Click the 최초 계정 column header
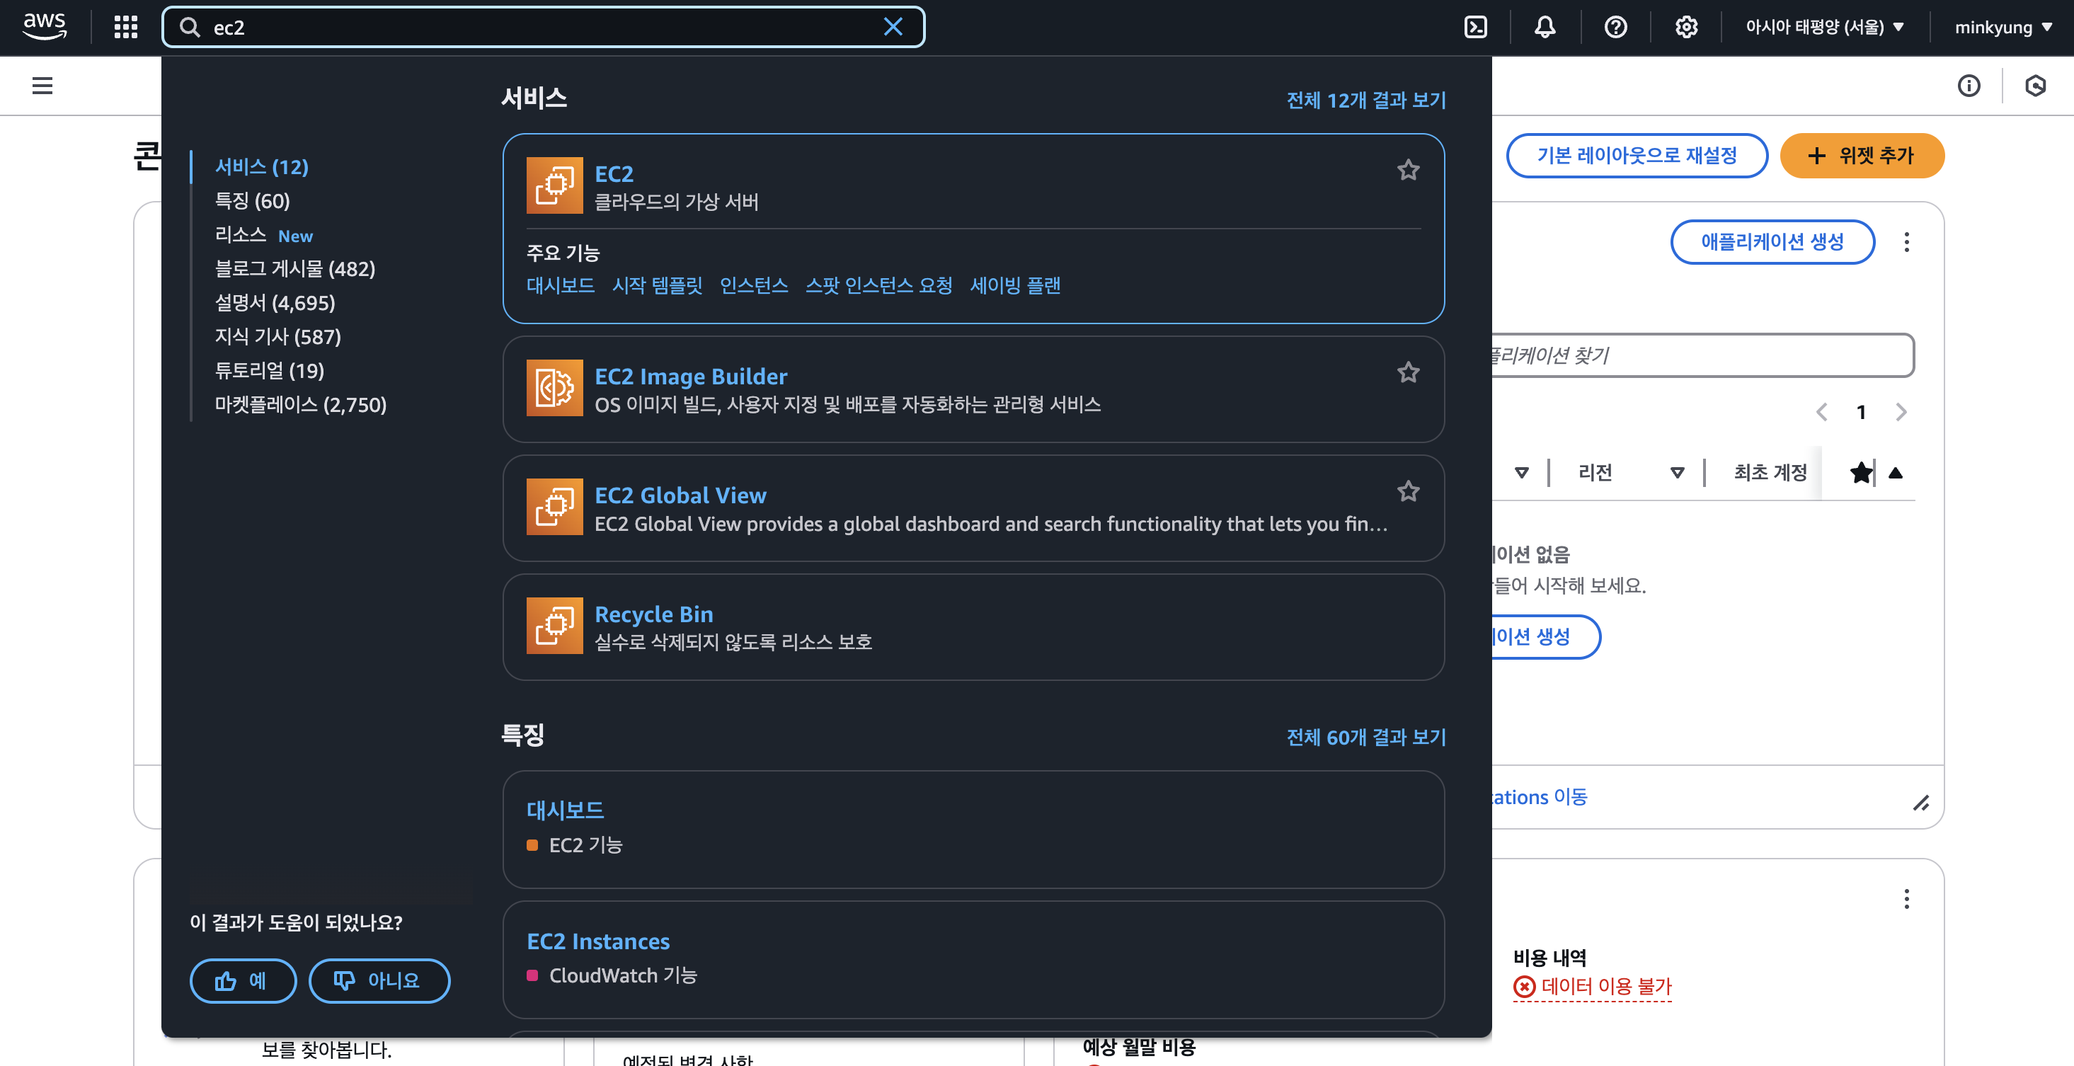The width and height of the screenshot is (2074, 1066). (1770, 473)
